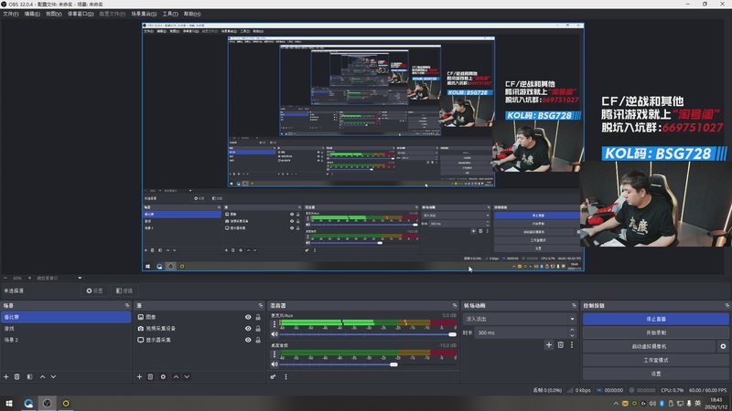
Task: Open the 编辑(E) menu
Action: (x=32, y=14)
